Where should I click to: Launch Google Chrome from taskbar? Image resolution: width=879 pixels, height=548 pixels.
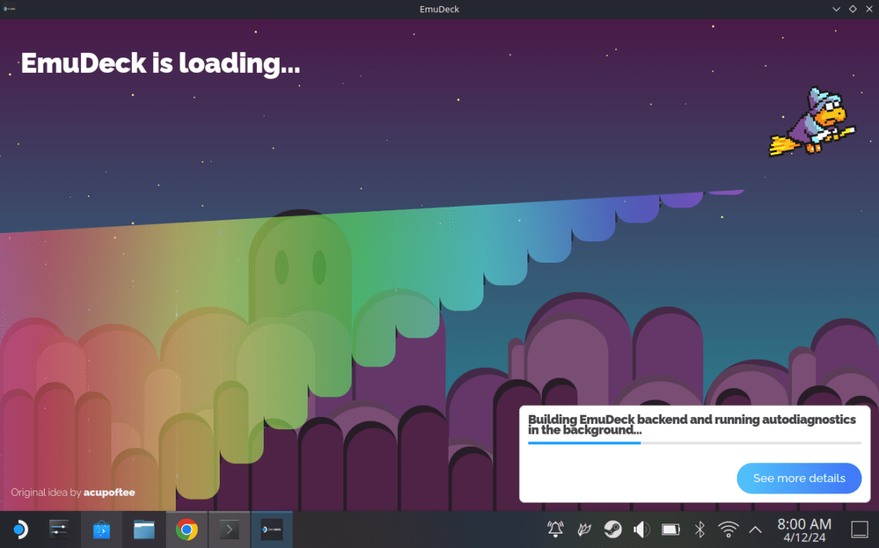[x=186, y=530]
